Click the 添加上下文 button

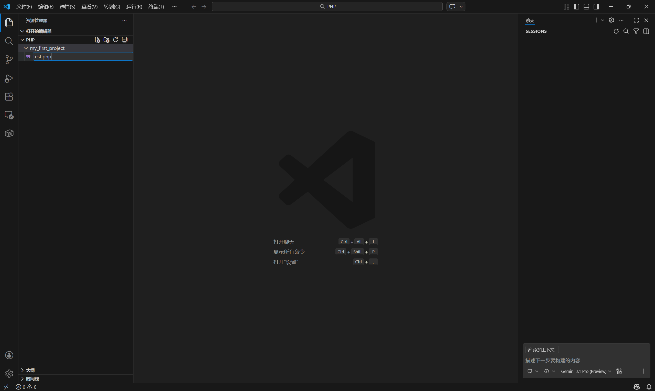tap(542, 350)
